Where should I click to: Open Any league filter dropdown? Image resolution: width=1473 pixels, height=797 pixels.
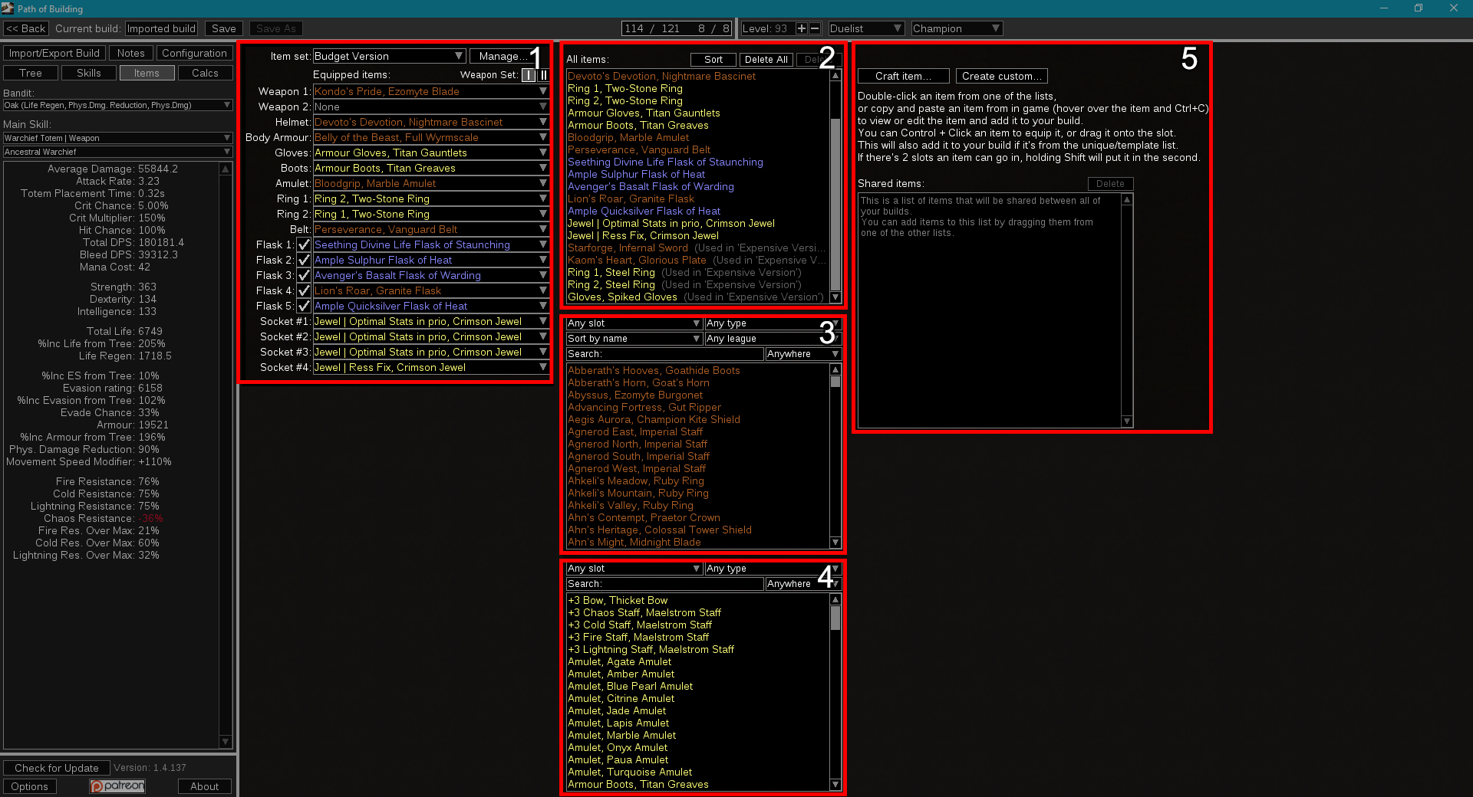coord(773,339)
